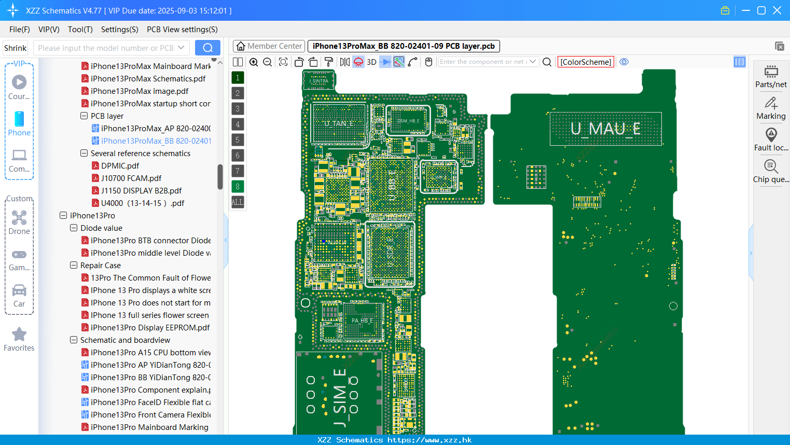Image resolution: width=790 pixels, height=445 pixels.
Task: Collapse the Schematic and boardview node
Action: tap(74, 340)
